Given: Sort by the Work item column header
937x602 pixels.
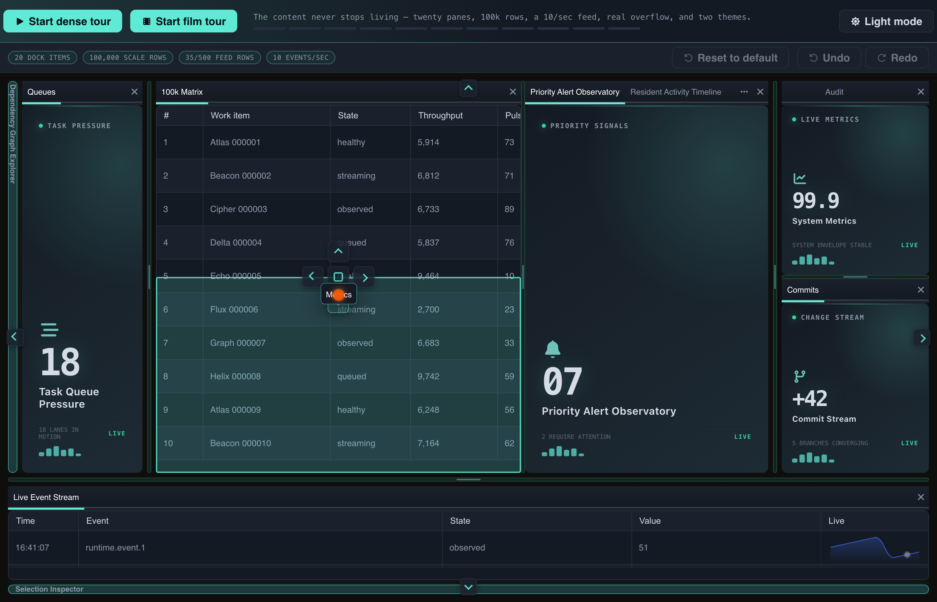Looking at the screenshot, I should click(x=266, y=115).
